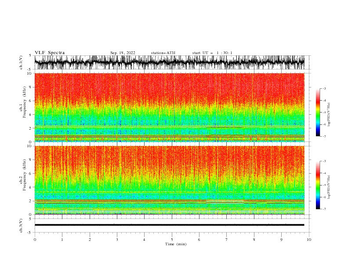Click the time axis tick label 5
Screen dimensions: 348x269
pos(172,240)
